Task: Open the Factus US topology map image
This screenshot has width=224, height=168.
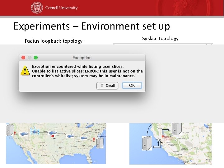Action: 56,143
